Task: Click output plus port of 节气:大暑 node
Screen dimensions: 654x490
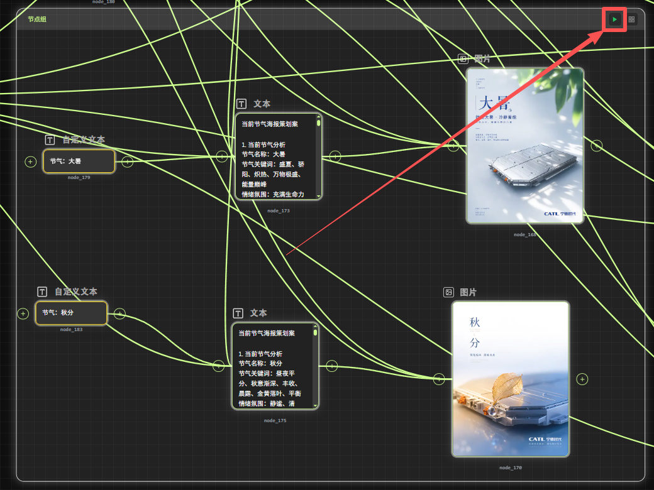Action: [127, 161]
